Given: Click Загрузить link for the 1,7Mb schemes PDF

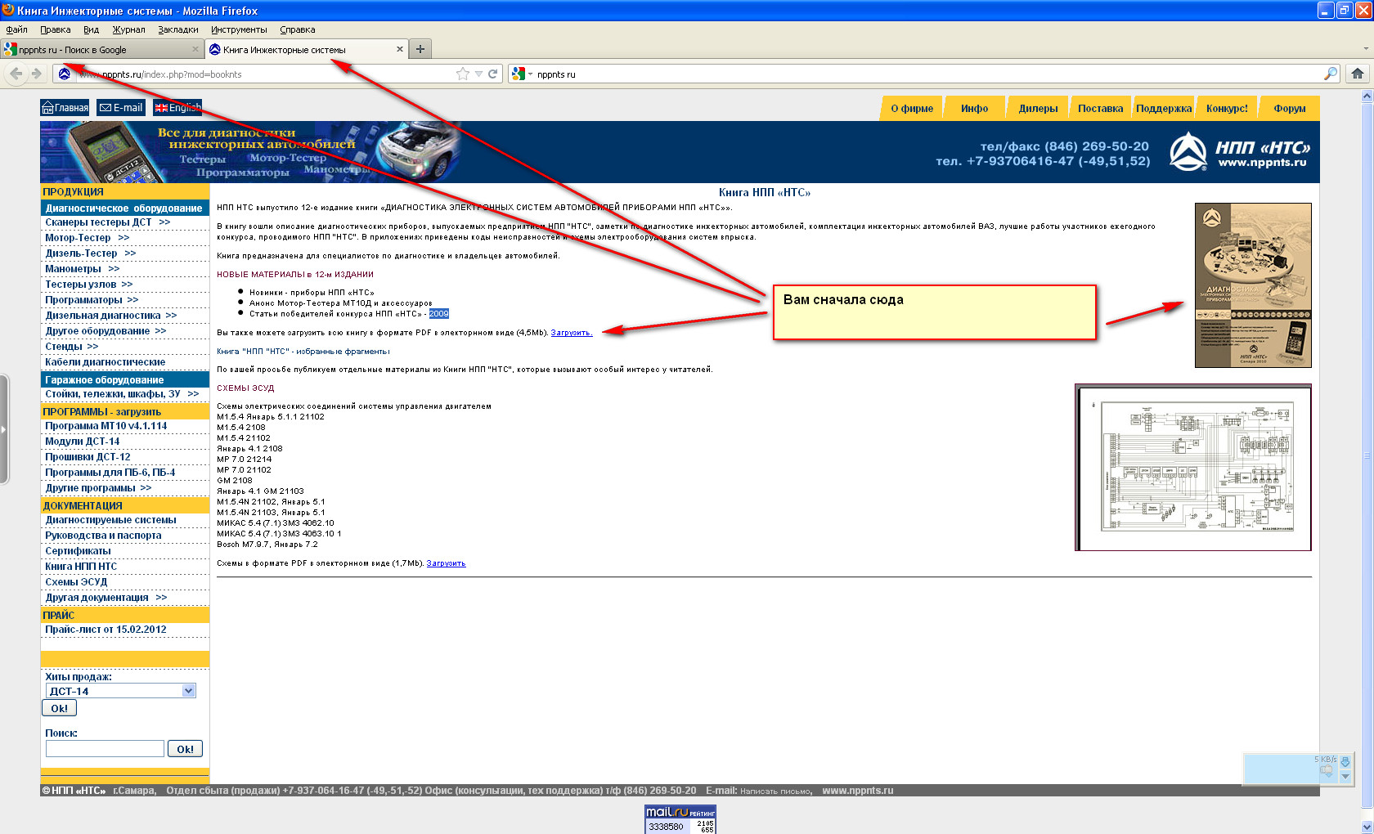Looking at the screenshot, I should pos(446,563).
